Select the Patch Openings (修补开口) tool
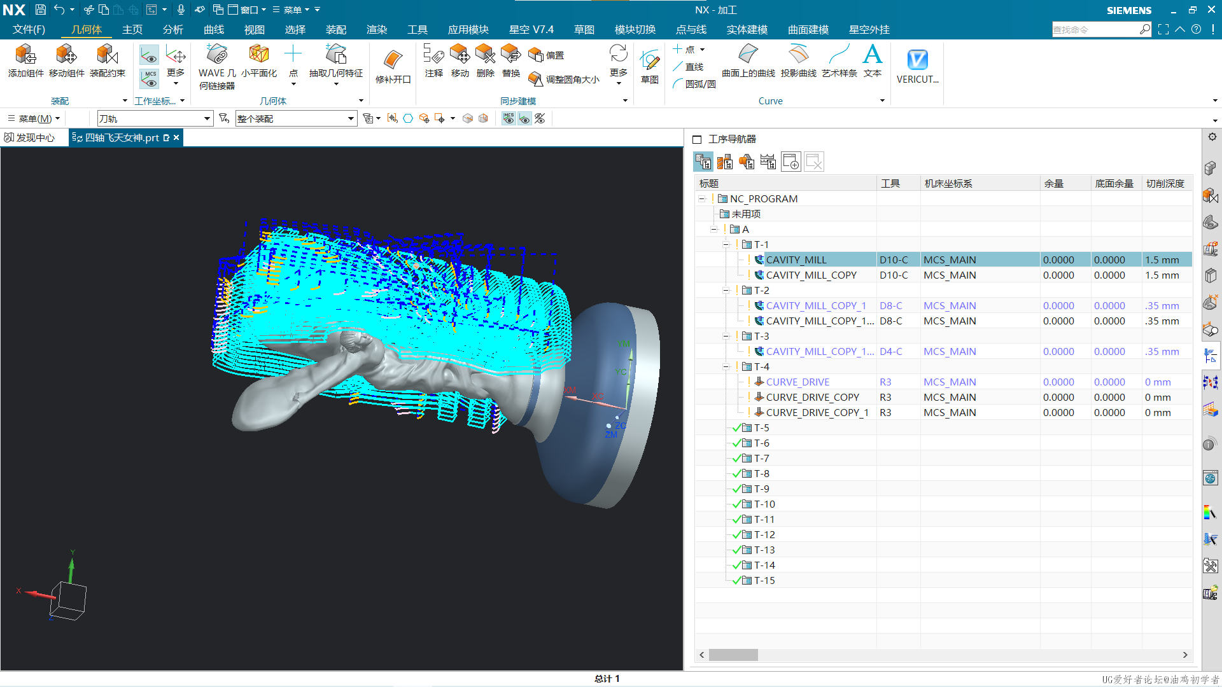The width and height of the screenshot is (1222, 687). [393, 60]
